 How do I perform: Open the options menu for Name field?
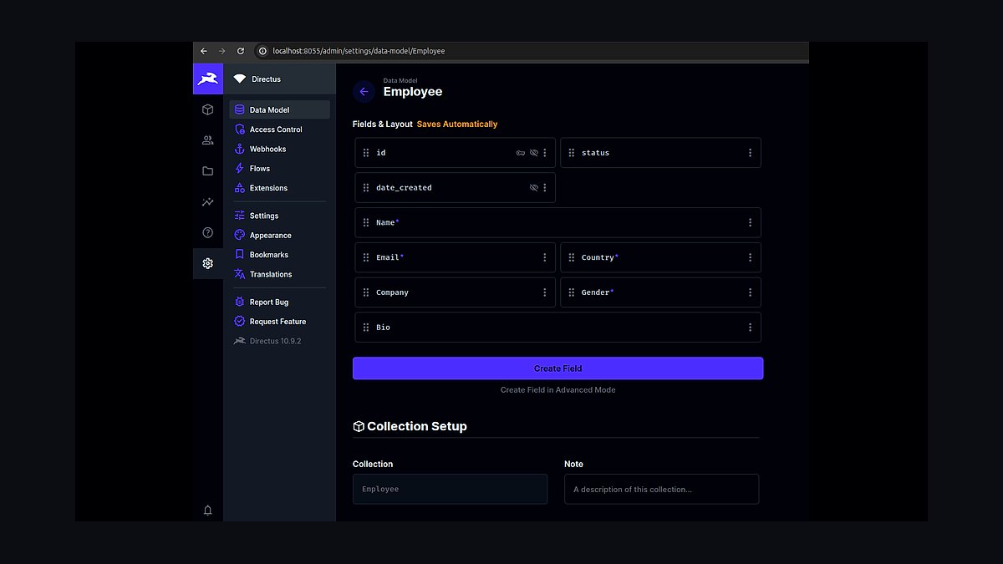(751, 223)
